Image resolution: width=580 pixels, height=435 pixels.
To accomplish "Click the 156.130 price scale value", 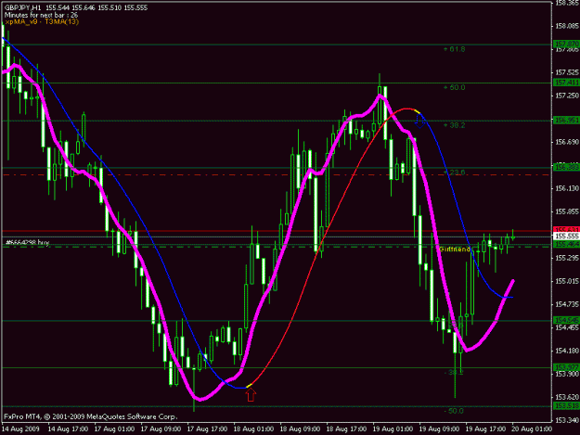I will point(567,188).
